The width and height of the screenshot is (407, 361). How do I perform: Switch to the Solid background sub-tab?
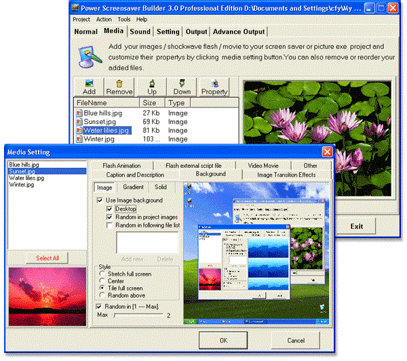pos(161,187)
